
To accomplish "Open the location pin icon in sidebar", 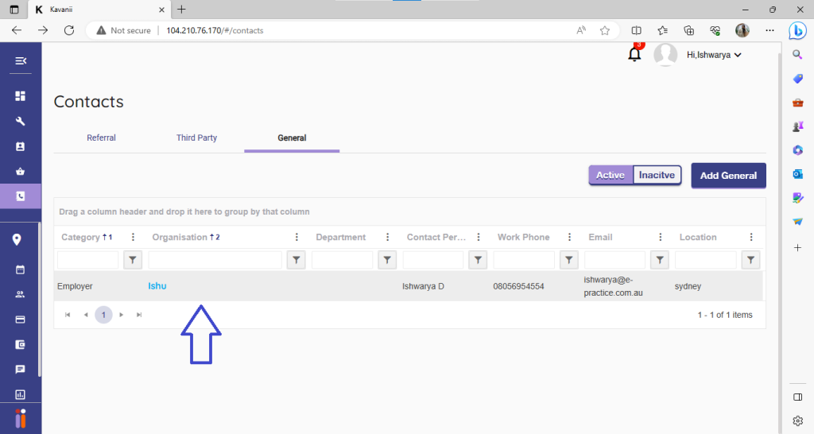I will [17, 240].
